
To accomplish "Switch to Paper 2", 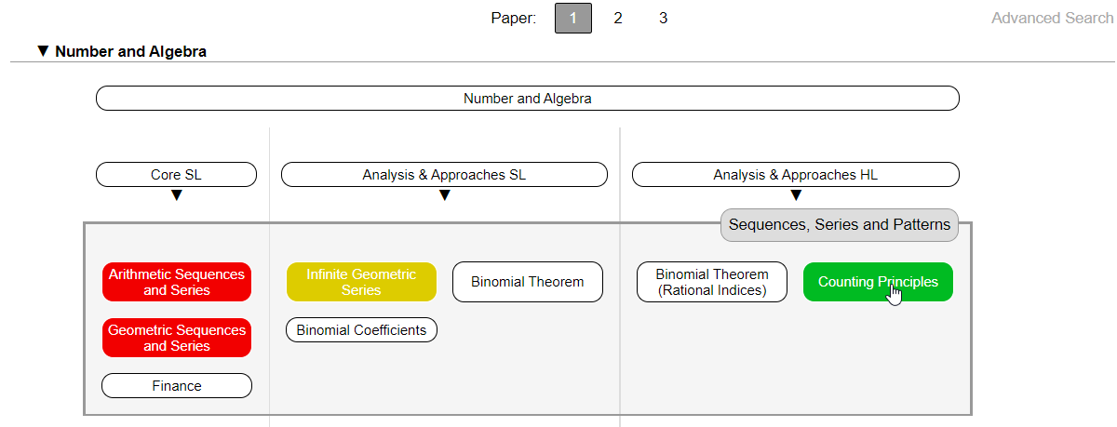I will [618, 18].
